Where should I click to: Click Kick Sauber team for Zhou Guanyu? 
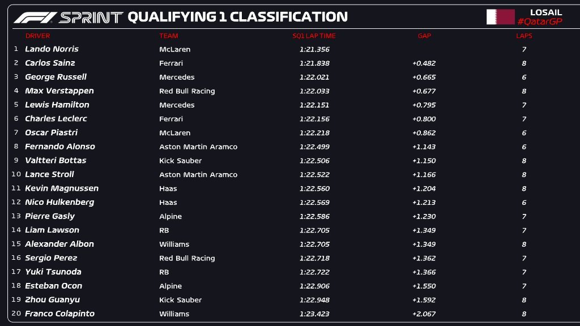(x=180, y=300)
